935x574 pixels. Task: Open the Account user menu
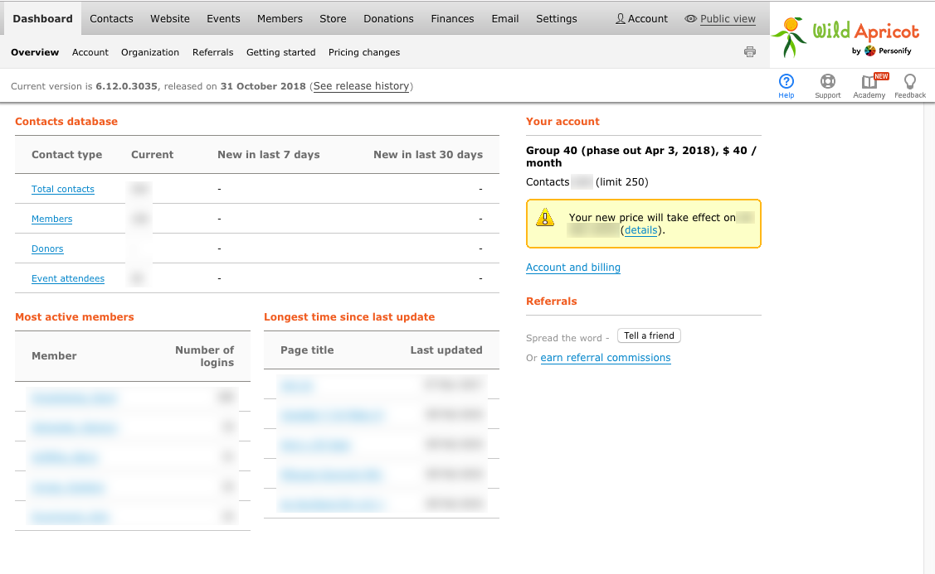641,18
